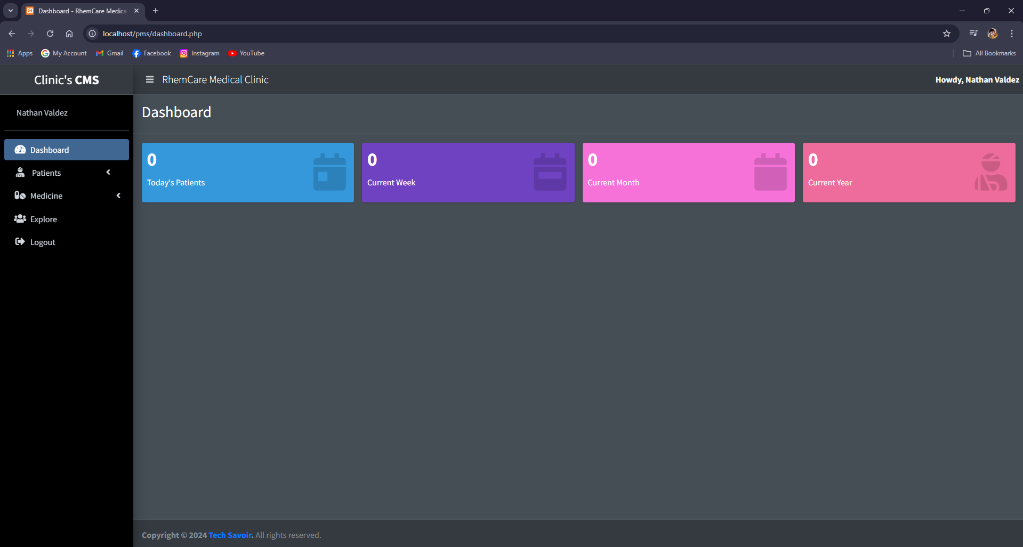Click the Explore users group icon

pyautogui.click(x=20, y=219)
